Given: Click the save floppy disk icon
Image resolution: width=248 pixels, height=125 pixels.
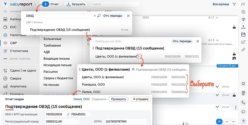Looking at the screenshot, I should [243, 35].
